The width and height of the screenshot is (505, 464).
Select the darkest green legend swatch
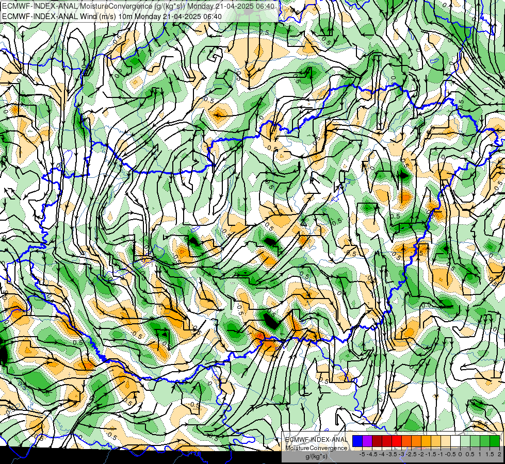495,441
